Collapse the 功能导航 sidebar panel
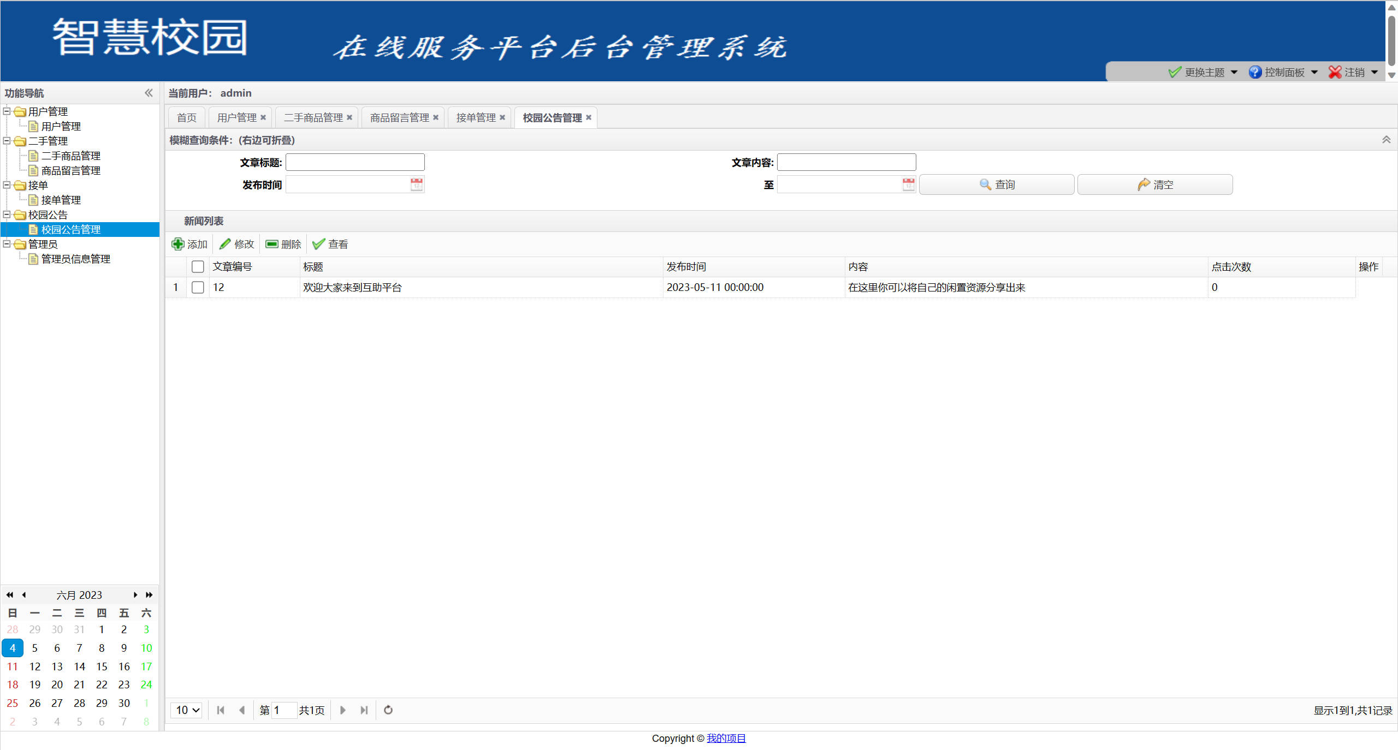 [149, 93]
